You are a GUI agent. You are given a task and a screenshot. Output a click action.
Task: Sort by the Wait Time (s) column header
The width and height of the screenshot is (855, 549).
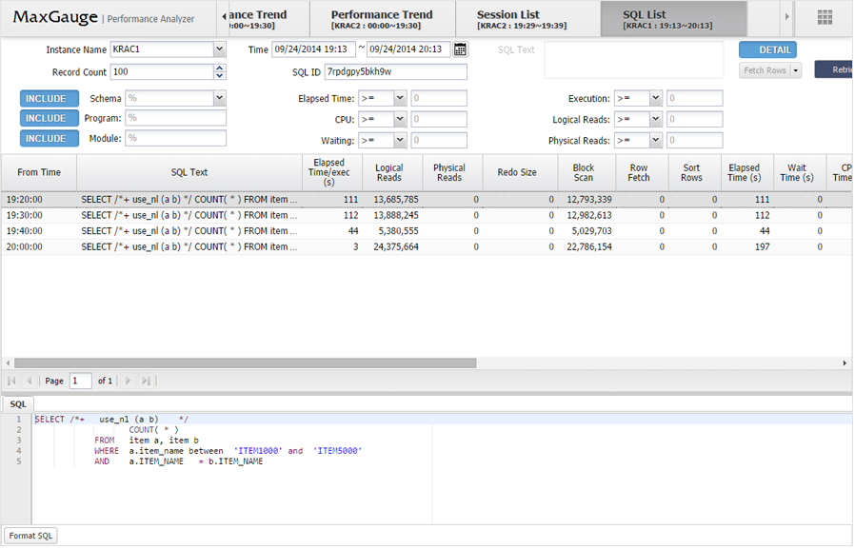pyautogui.click(x=797, y=172)
